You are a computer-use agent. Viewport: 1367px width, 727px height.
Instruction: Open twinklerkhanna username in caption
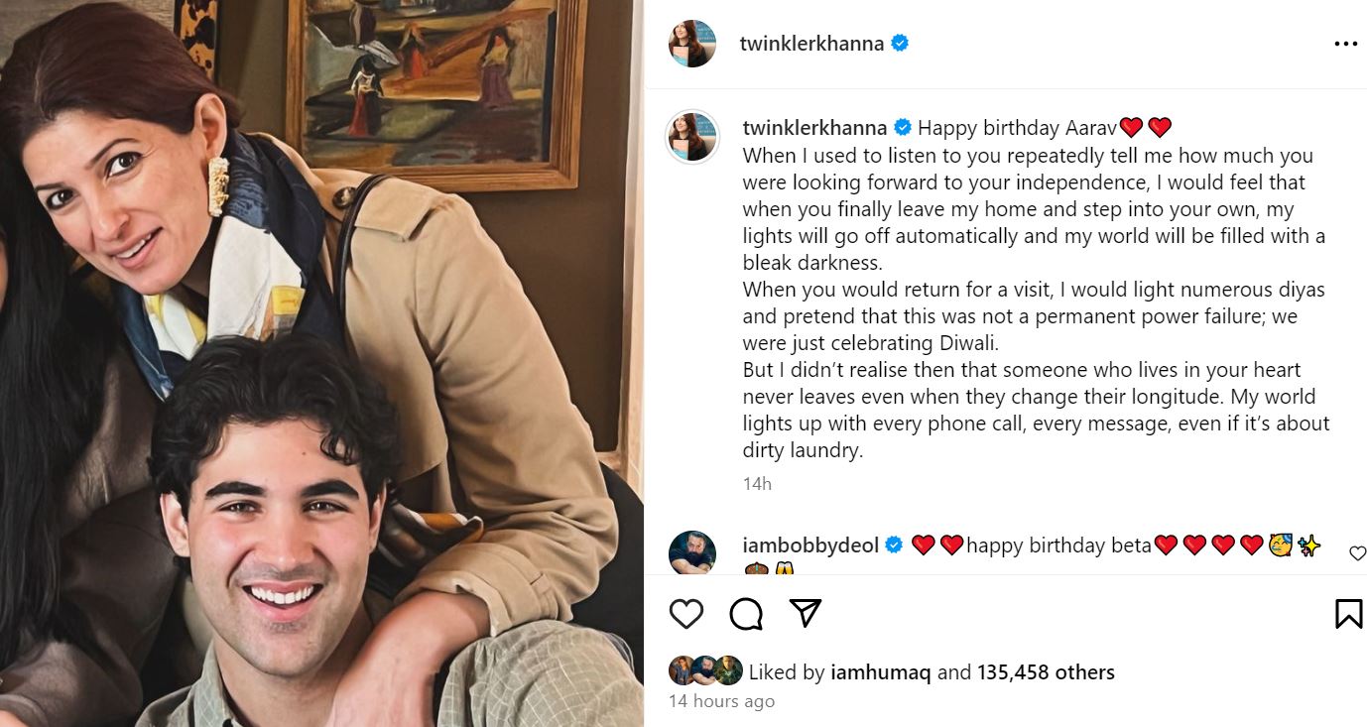coord(814,128)
